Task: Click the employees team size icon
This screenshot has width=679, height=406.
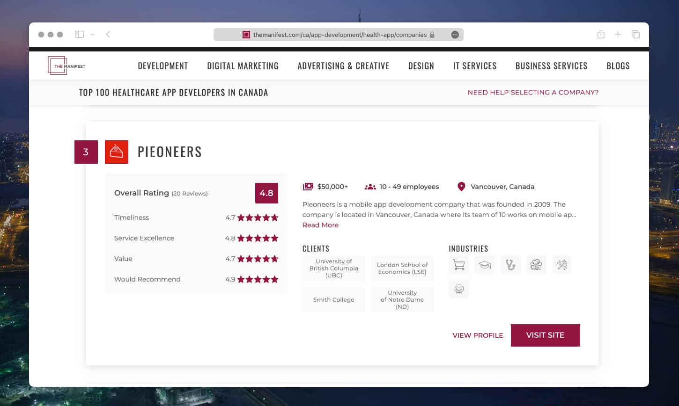Action: (369, 187)
